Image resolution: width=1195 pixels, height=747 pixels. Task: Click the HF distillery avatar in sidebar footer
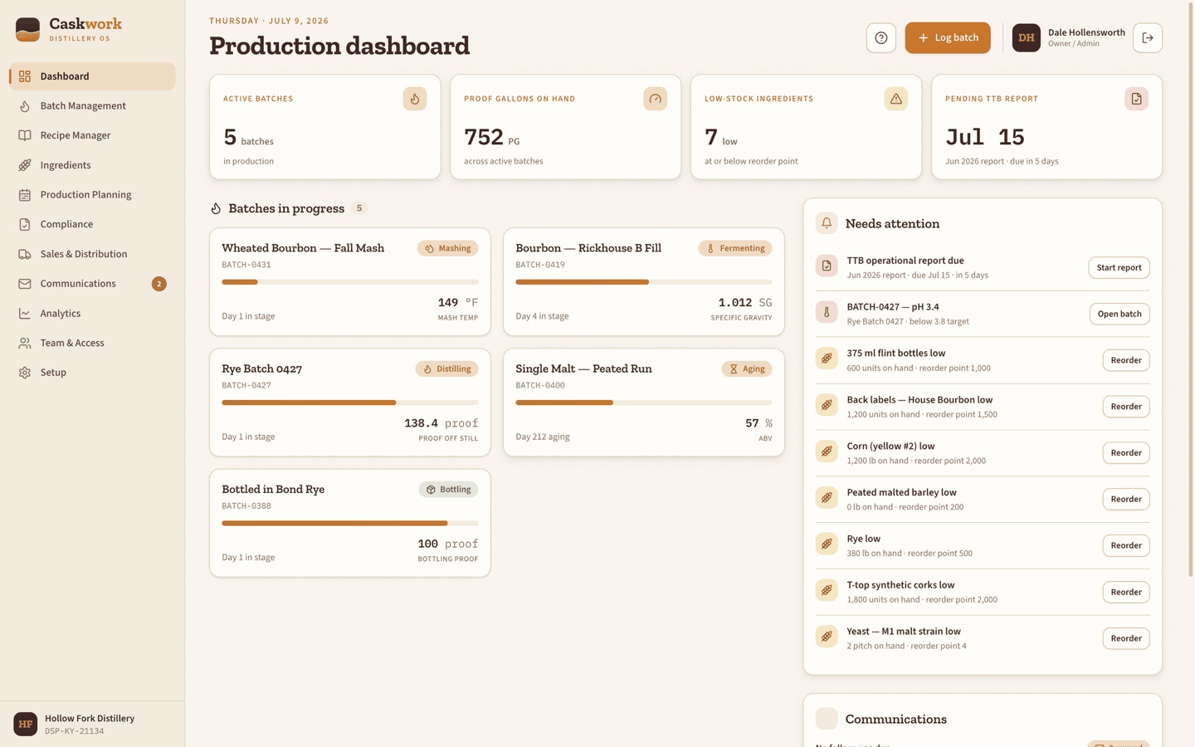point(25,724)
